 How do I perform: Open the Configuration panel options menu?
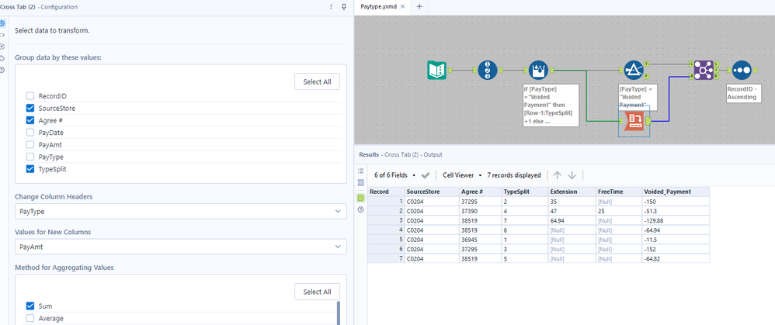pyautogui.click(x=331, y=7)
